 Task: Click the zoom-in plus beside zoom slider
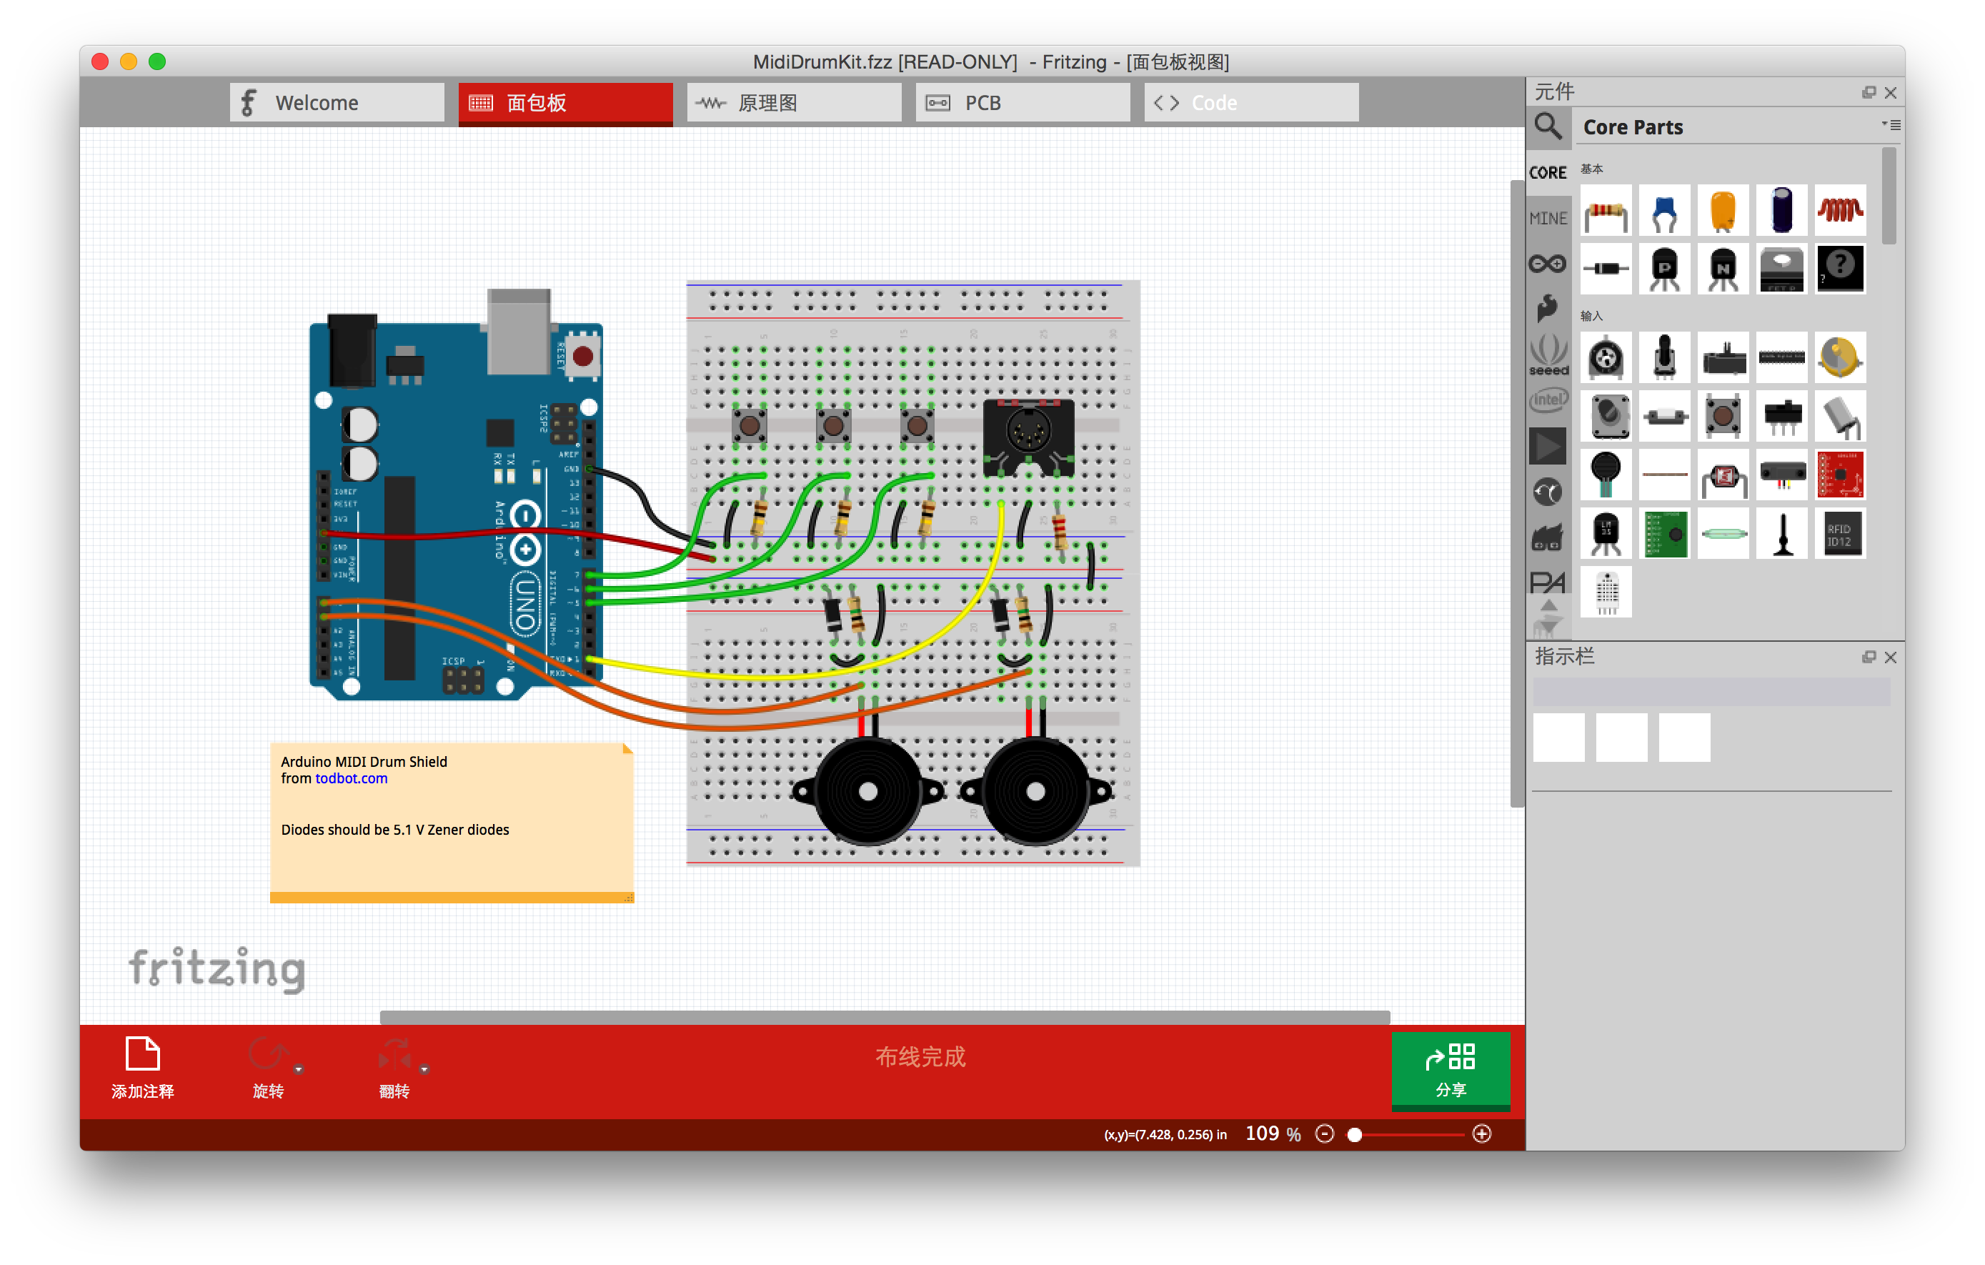[x=1481, y=1134]
